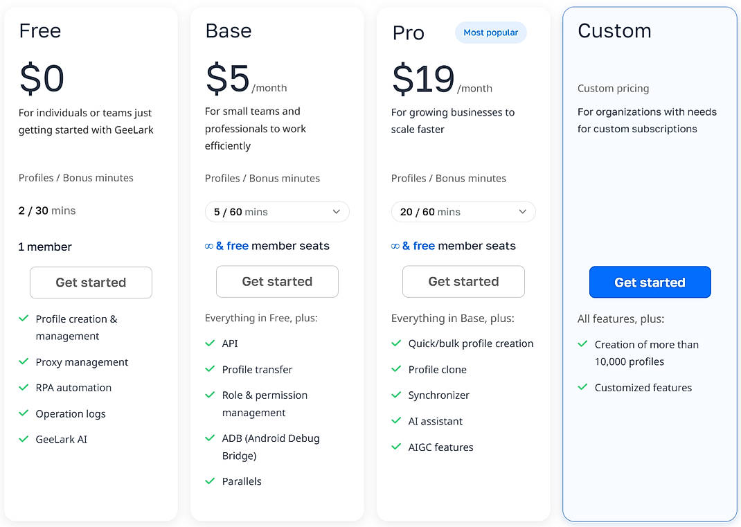Click the All features, plus: text
Image resolution: width=741 pixels, height=527 pixels.
(621, 319)
